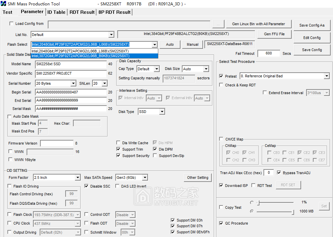
Task: Click the SMI Mass Production Tool app icon
Action: tap(3, 4)
